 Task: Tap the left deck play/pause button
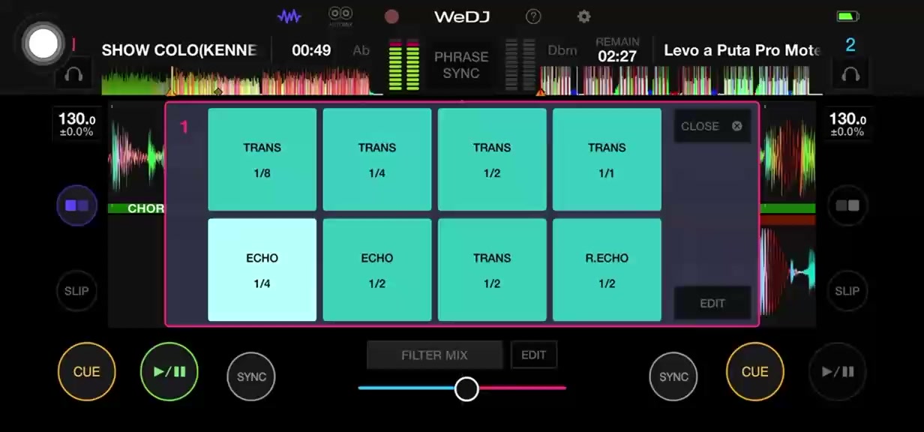[169, 371]
